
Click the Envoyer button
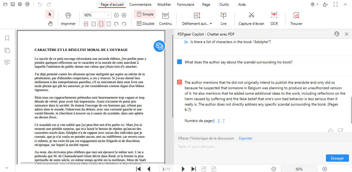pyautogui.click(x=337, y=158)
